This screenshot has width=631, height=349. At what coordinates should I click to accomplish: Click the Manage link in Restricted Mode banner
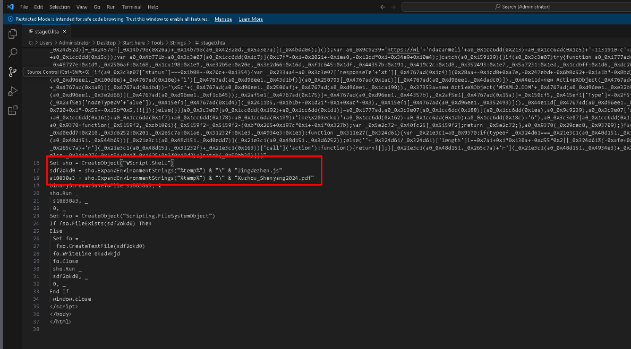coord(223,19)
